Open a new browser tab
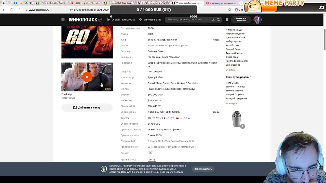The width and height of the screenshot is (326, 183). (241, 3)
